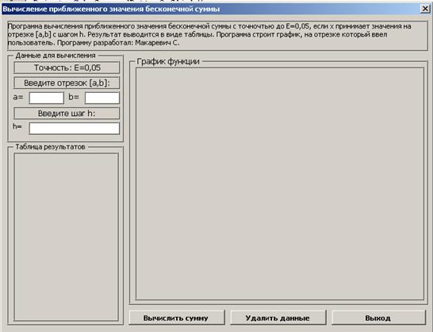The image size is (433, 332).
Task: Click inside the function graph plot area
Action: point(280,183)
